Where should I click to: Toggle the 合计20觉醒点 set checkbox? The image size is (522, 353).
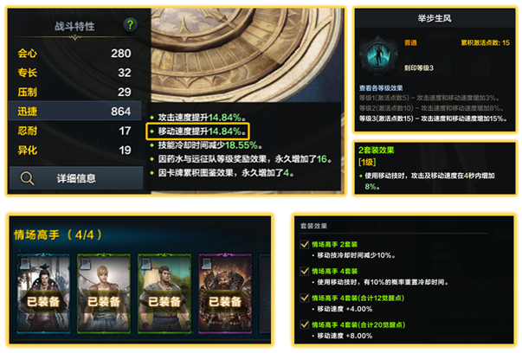click(x=304, y=324)
